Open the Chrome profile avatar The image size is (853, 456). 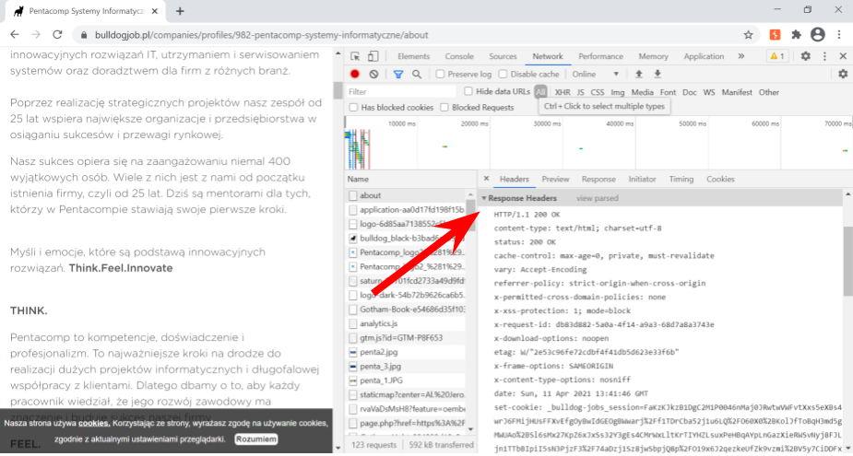tap(818, 35)
